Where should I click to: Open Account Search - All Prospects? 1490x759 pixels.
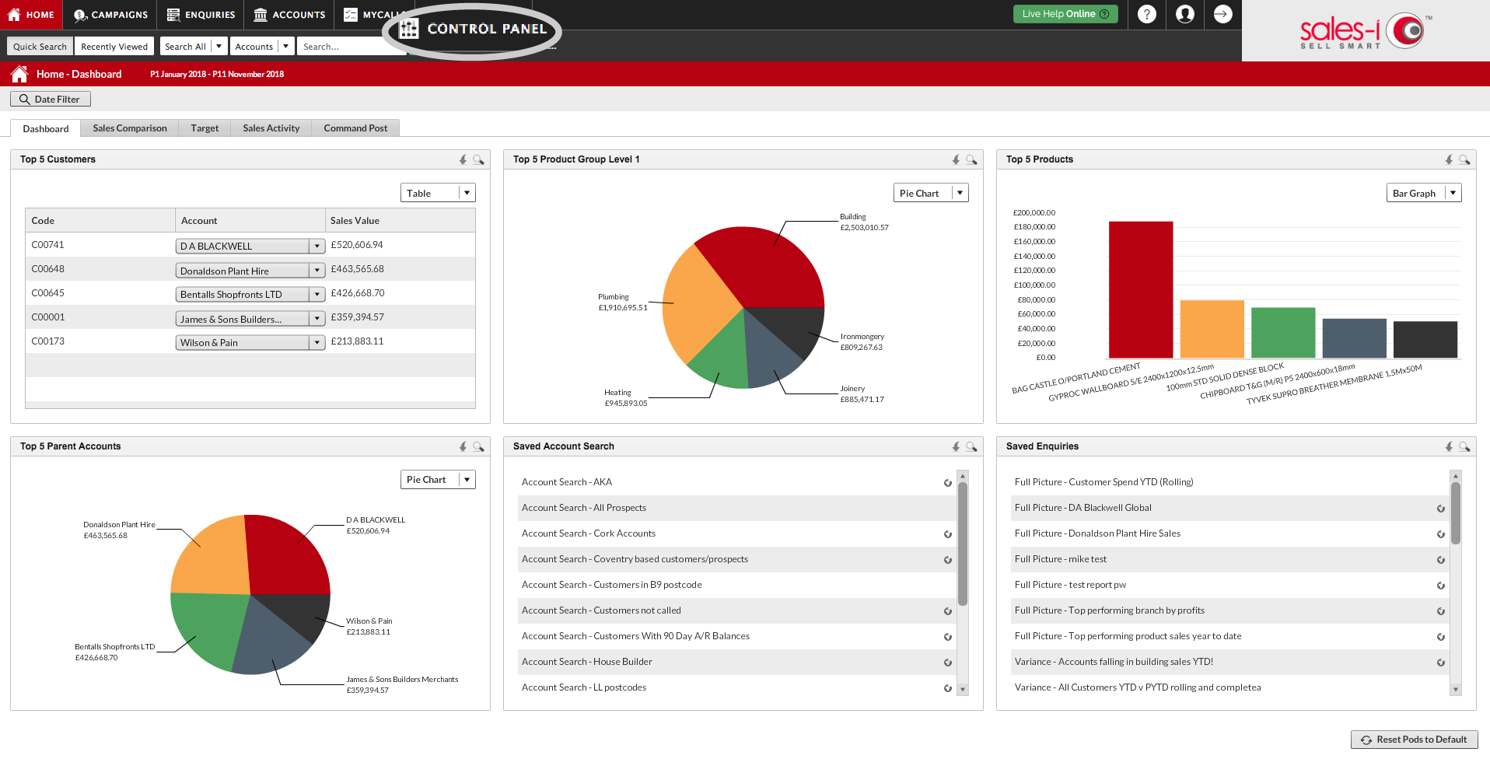click(584, 508)
